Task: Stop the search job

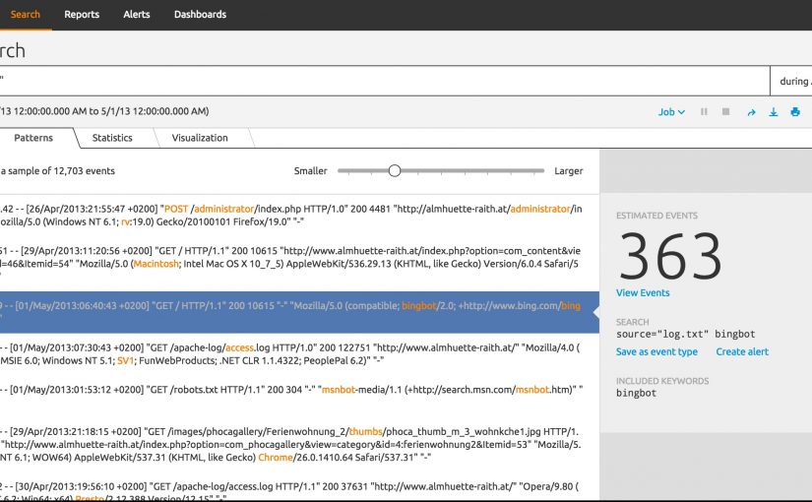Action: point(726,112)
